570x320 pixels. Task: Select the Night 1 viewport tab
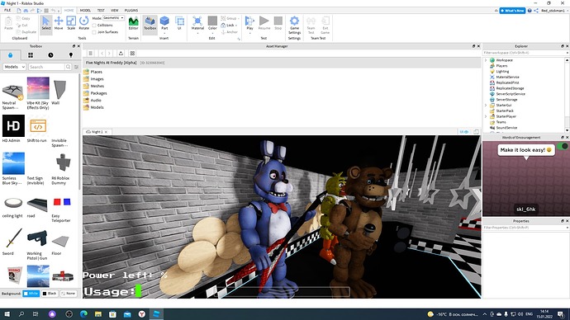pos(97,132)
